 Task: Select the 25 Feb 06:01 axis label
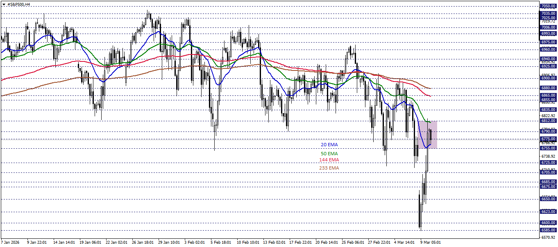pos(352,242)
